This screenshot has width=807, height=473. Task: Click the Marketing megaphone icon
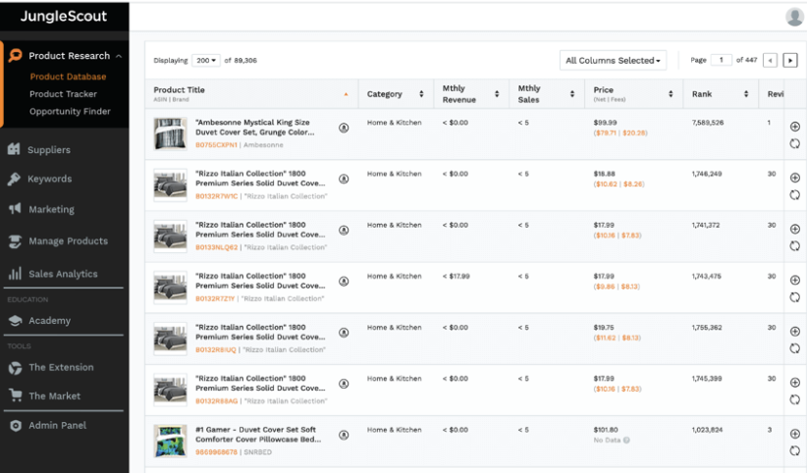15,208
